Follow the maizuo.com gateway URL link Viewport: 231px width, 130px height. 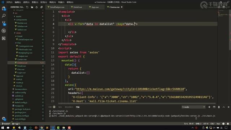pos(130,89)
